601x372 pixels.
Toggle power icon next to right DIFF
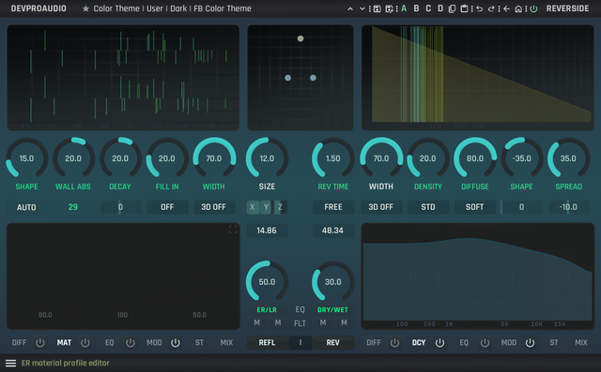pos(394,343)
